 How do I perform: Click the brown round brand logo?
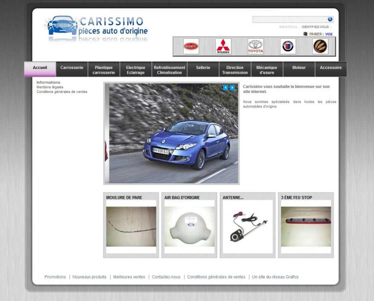(x=320, y=47)
